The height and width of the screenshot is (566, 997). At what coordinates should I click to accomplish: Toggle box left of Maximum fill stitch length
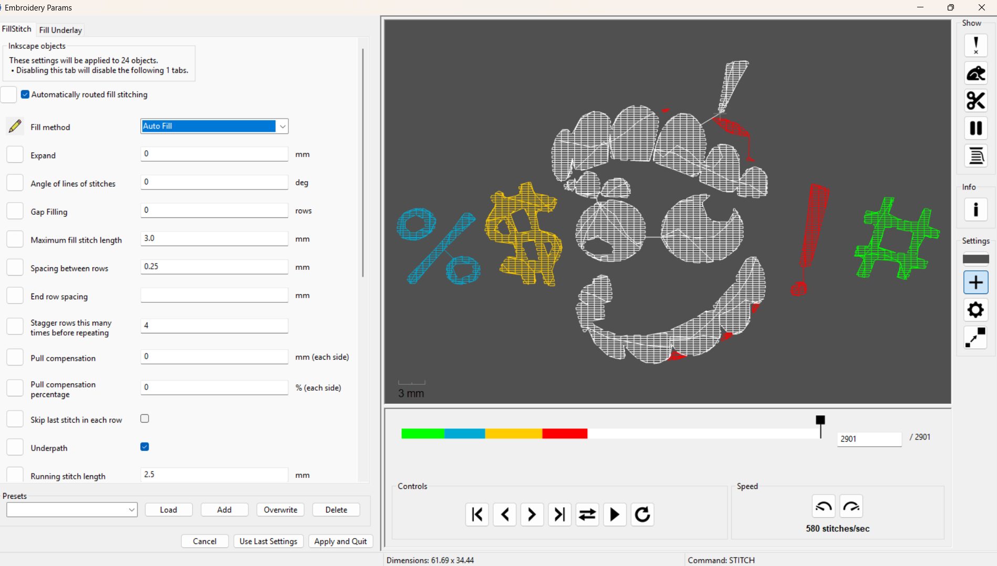(x=15, y=239)
